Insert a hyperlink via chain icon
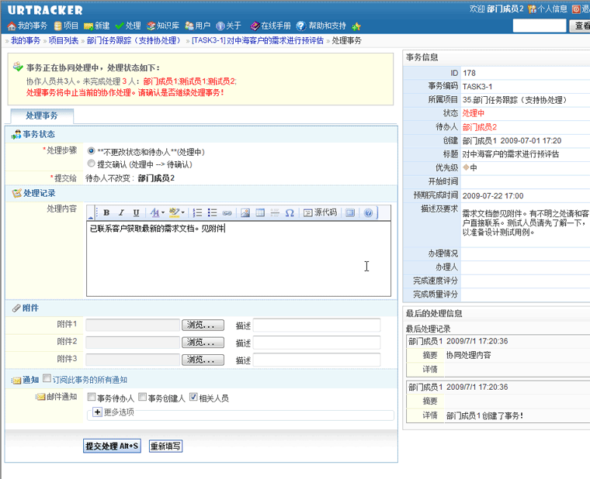This screenshot has width=590, height=479. [x=227, y=213]
